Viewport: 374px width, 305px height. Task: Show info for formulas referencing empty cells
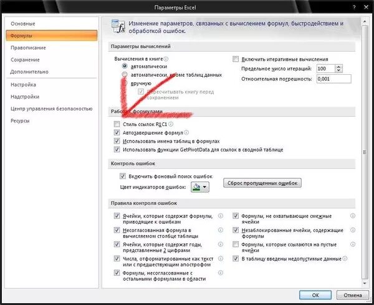pos(353,244)
